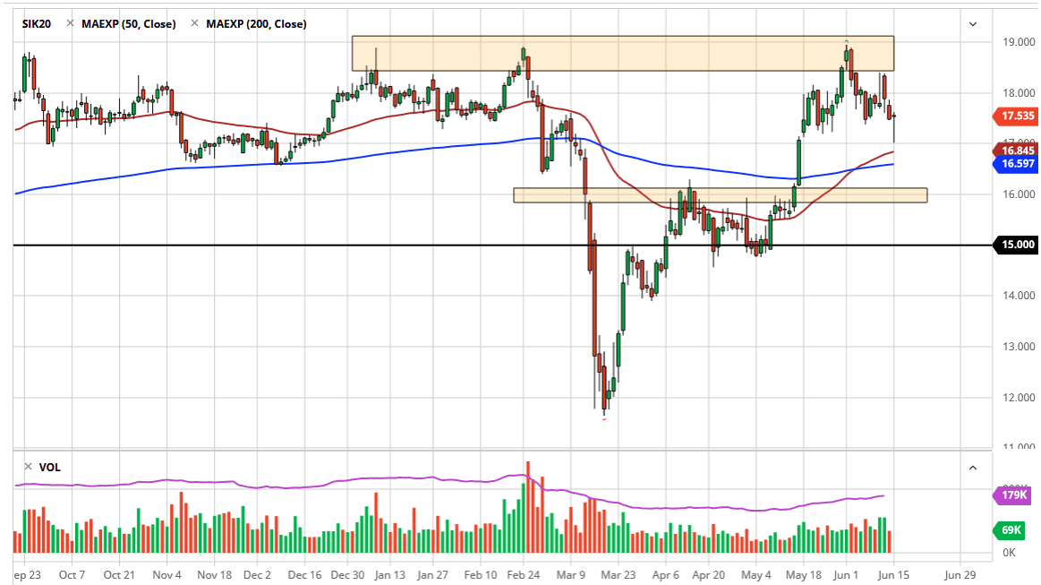Viewport: 1041px width, 585px height.
Task: Click the blue 16.597 moving average tag
Action: pyautogui.click(x=1017, y=164)
